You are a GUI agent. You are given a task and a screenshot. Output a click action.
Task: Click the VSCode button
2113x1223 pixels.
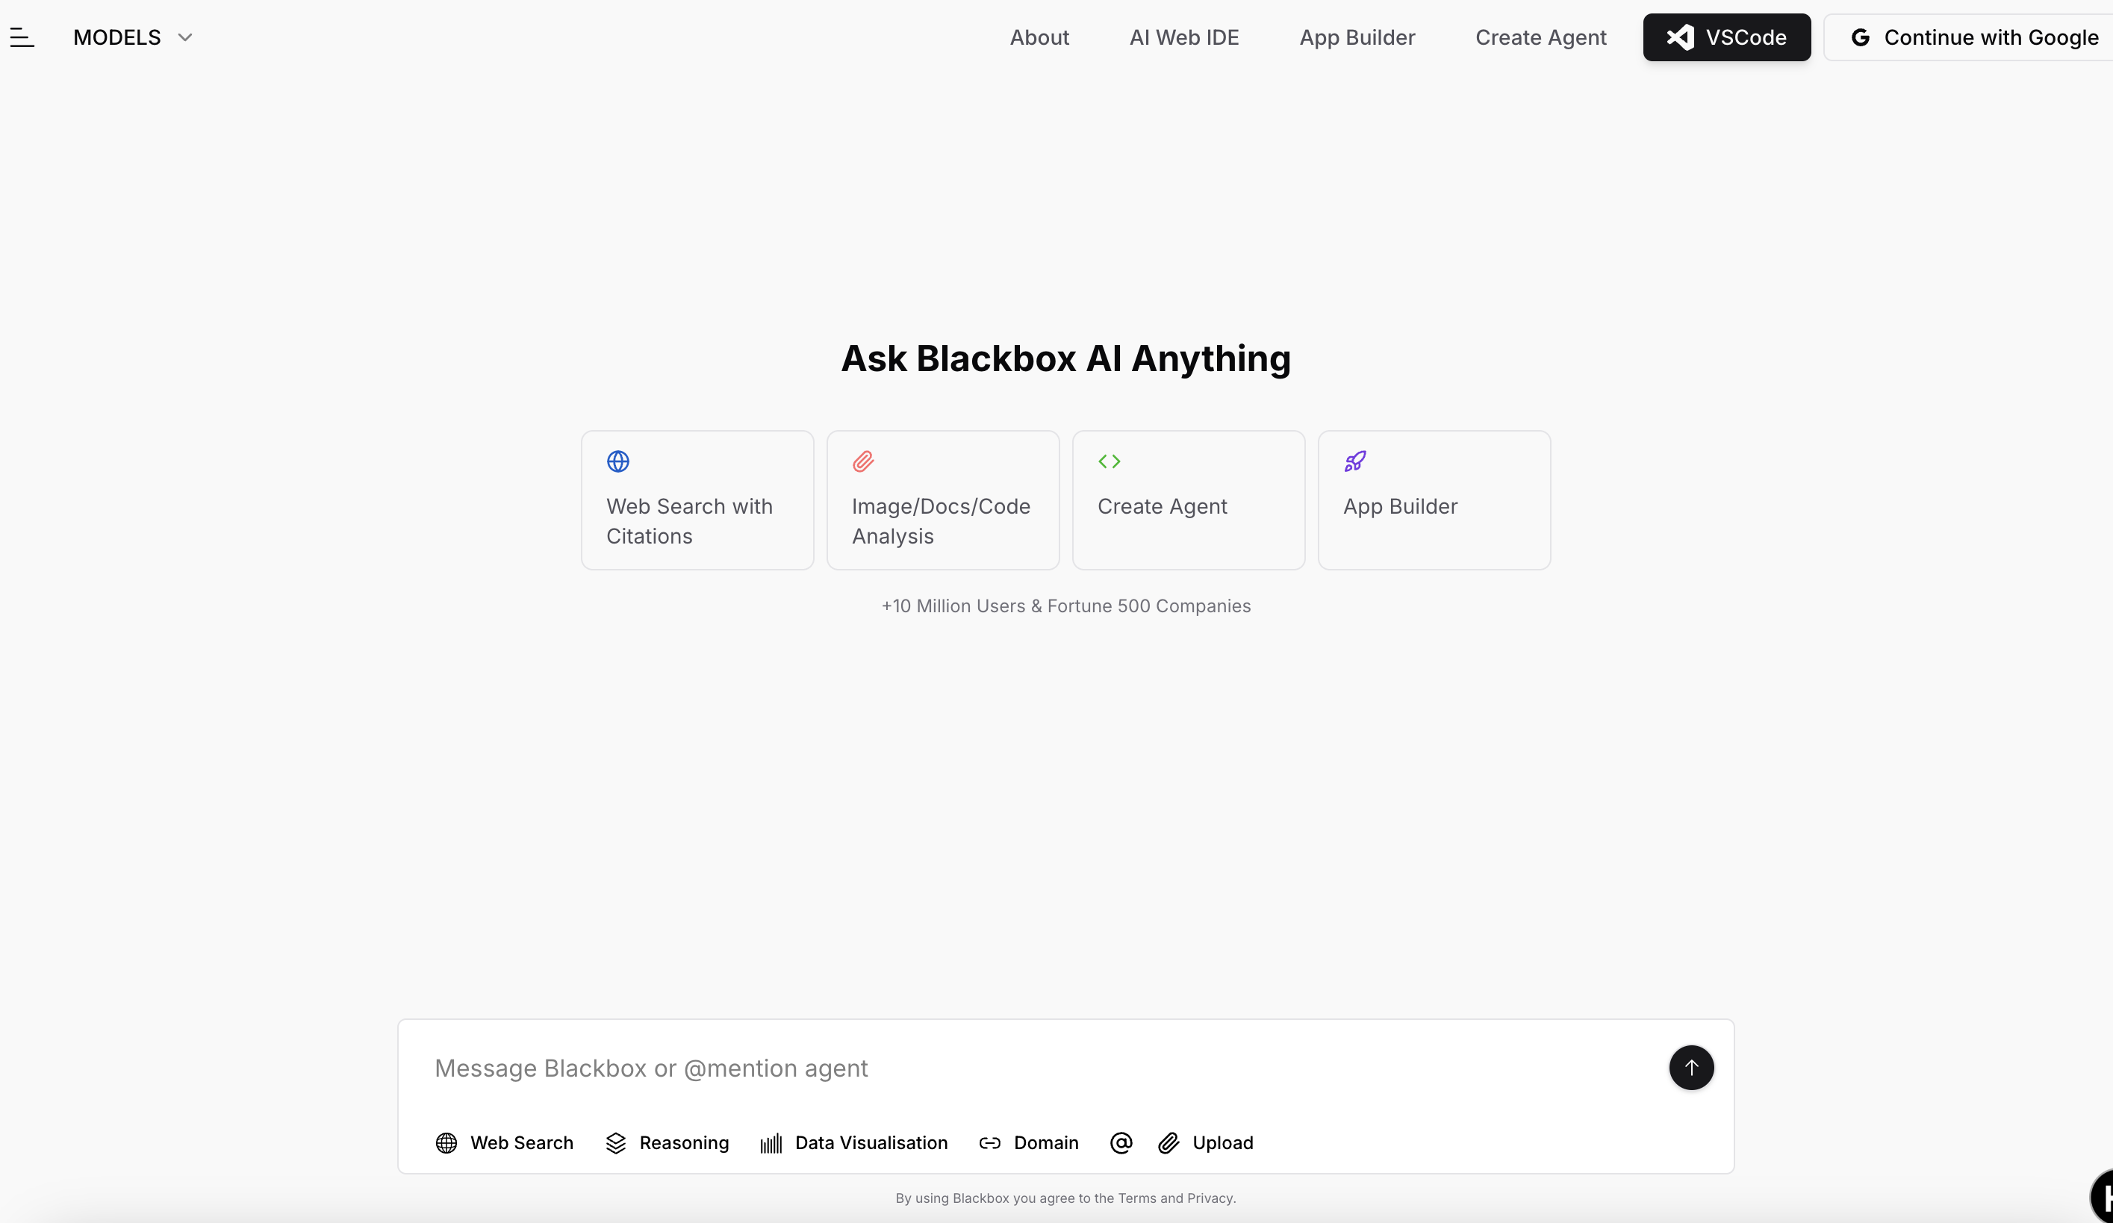tap(1726, 38)
